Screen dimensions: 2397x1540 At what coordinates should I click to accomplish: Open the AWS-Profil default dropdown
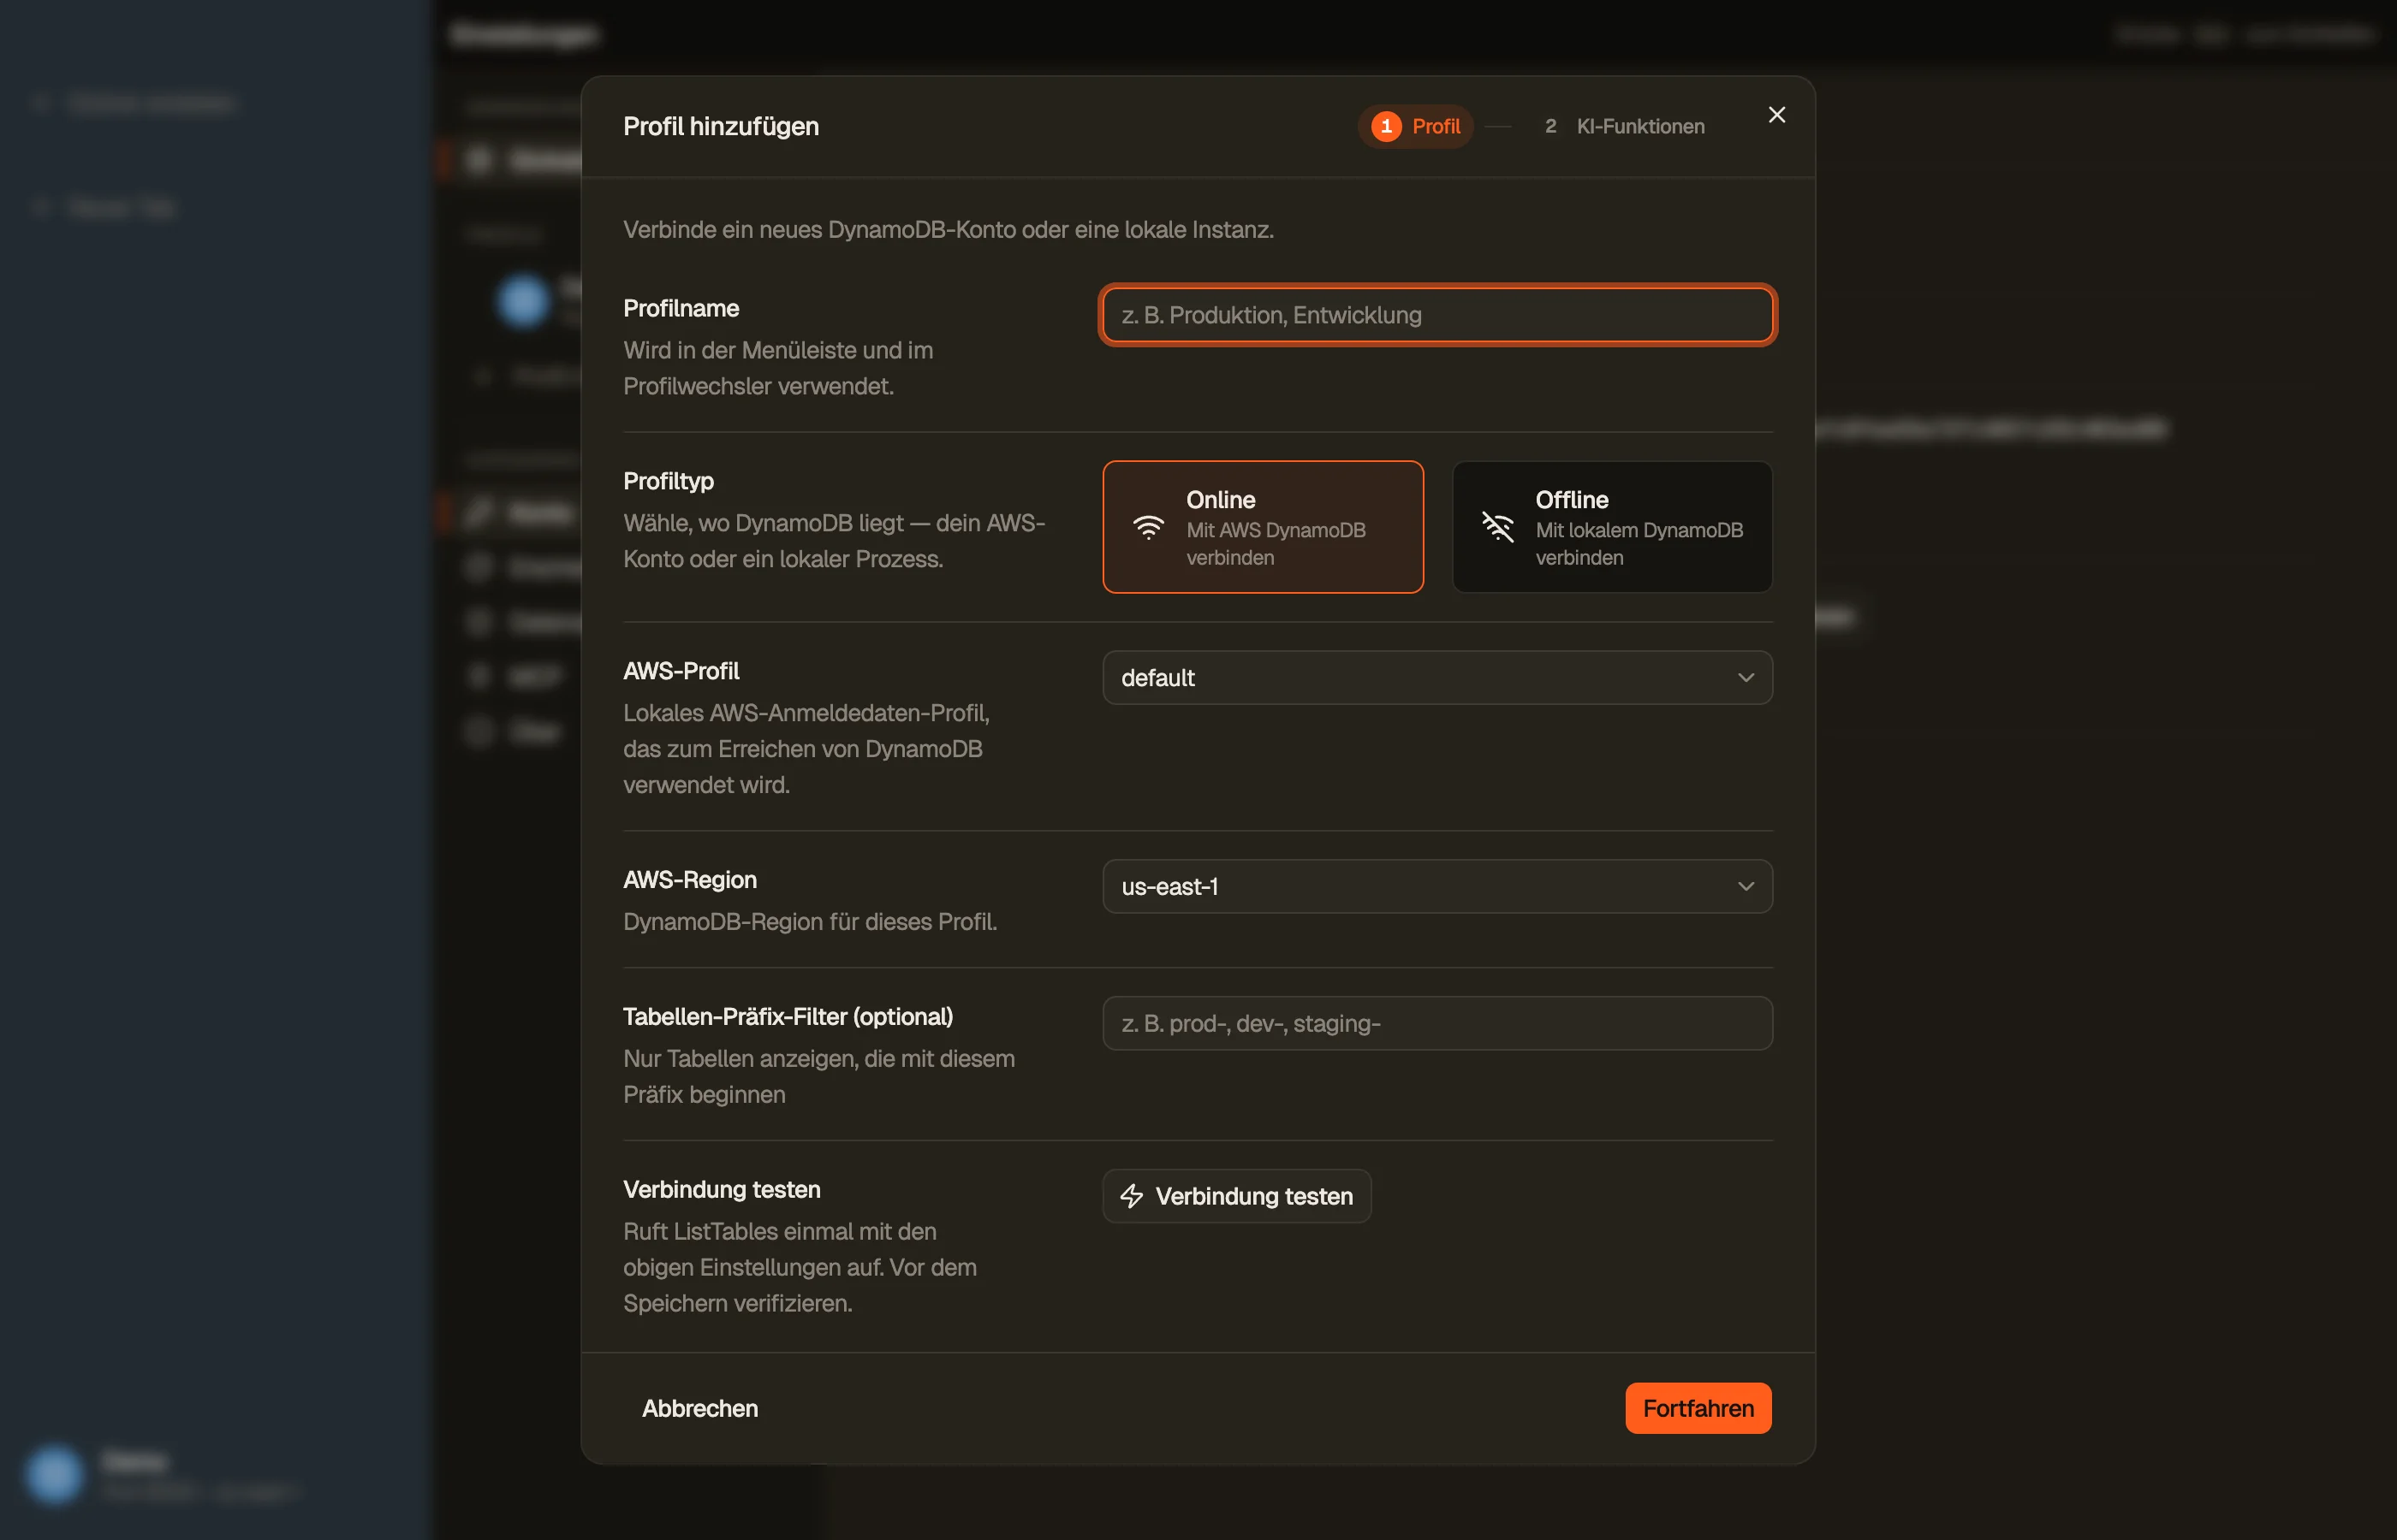point(1437,678)
